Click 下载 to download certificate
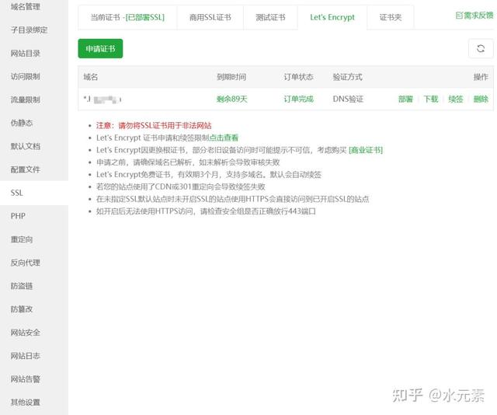 (x=431, y=99)
